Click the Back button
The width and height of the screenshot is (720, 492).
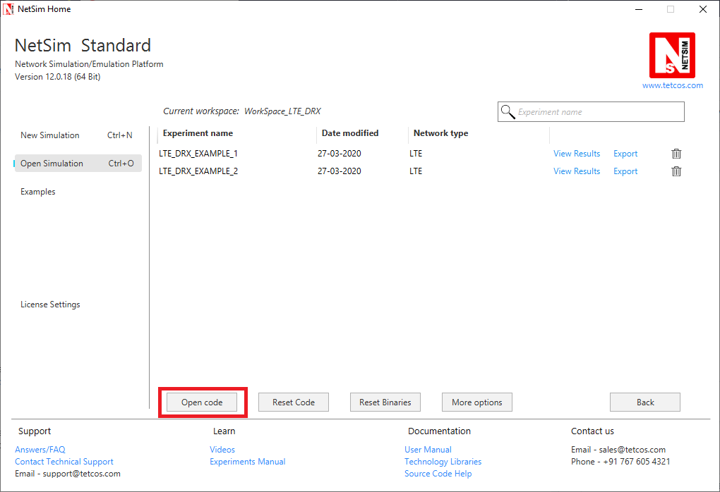coord(645,402)
